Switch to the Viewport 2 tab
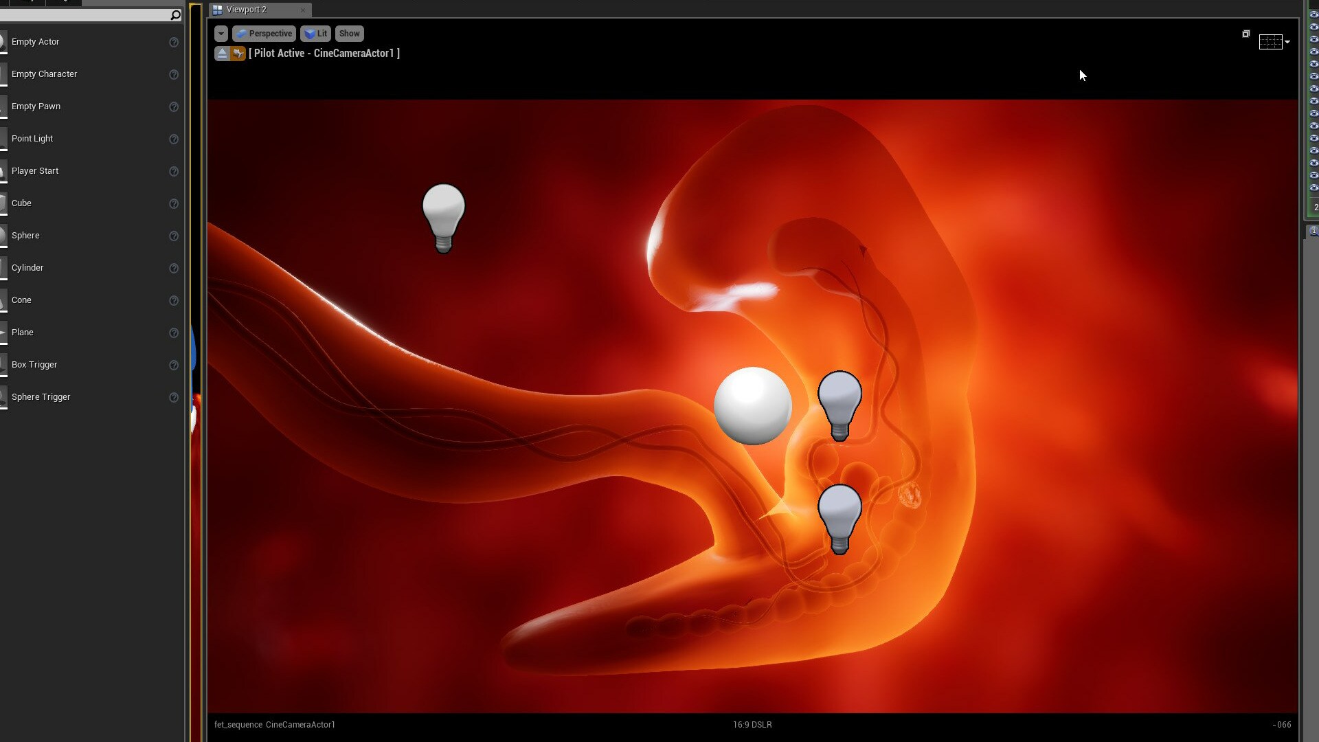 point(246,10)
